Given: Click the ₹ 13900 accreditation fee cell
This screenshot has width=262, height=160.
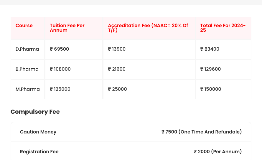Looking at the screenshot, I should pos(117,49).
